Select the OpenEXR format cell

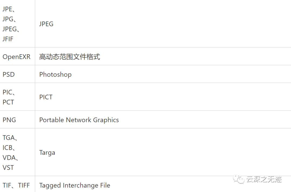click(x=18, y=56)
